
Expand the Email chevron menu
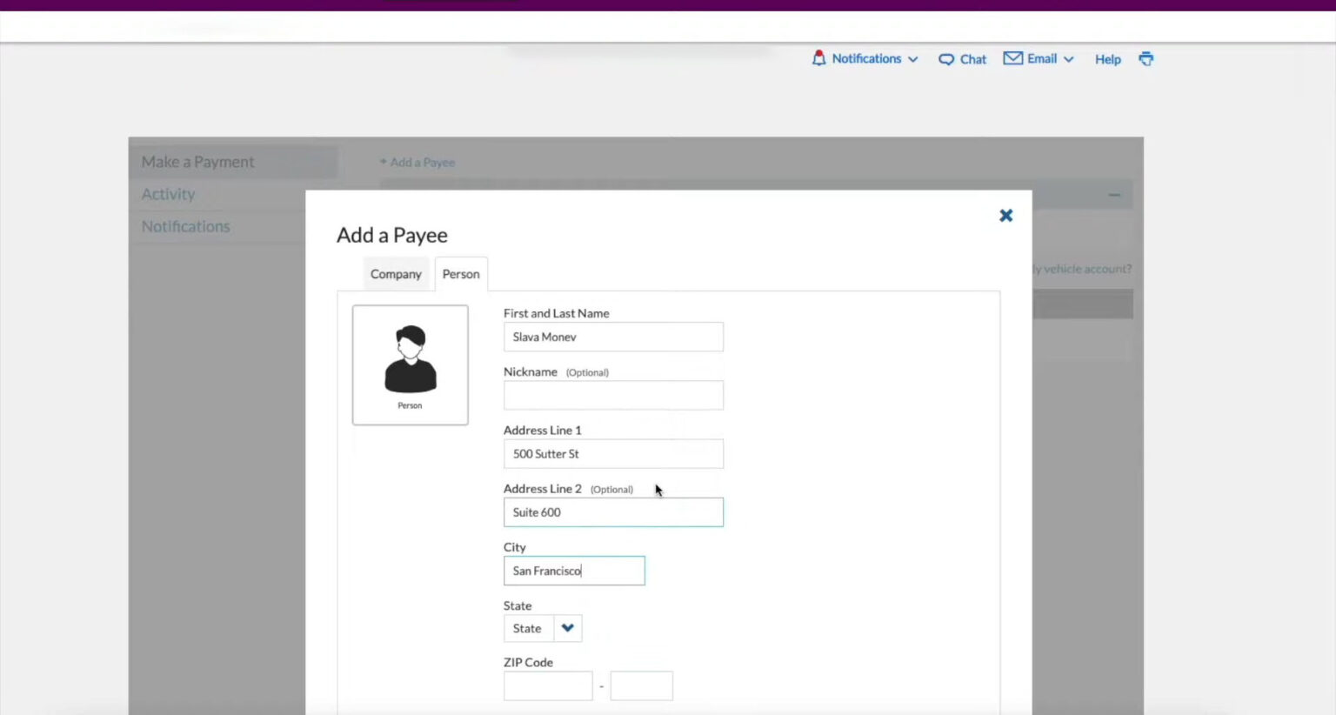1069,59
